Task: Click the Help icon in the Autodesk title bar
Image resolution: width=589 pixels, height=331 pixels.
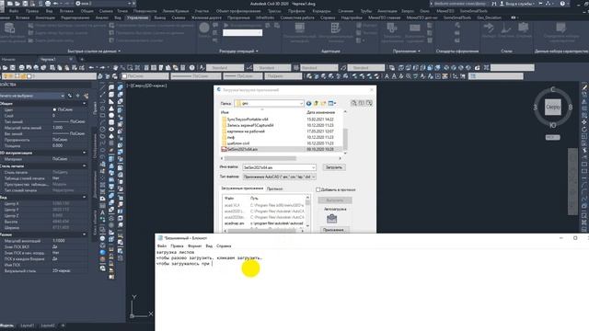Action: click(562, 4)
